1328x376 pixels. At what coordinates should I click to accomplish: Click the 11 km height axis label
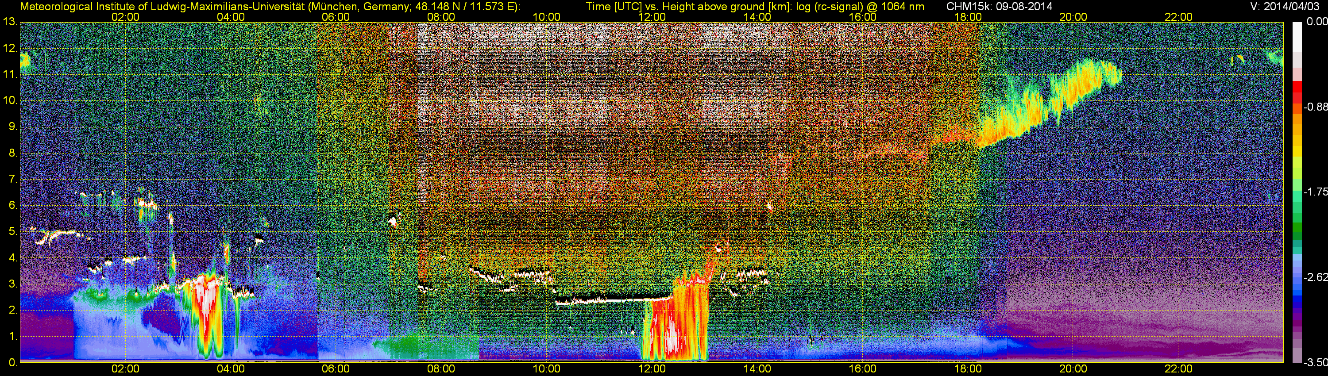pyautogui.click(x=9, y=74)
